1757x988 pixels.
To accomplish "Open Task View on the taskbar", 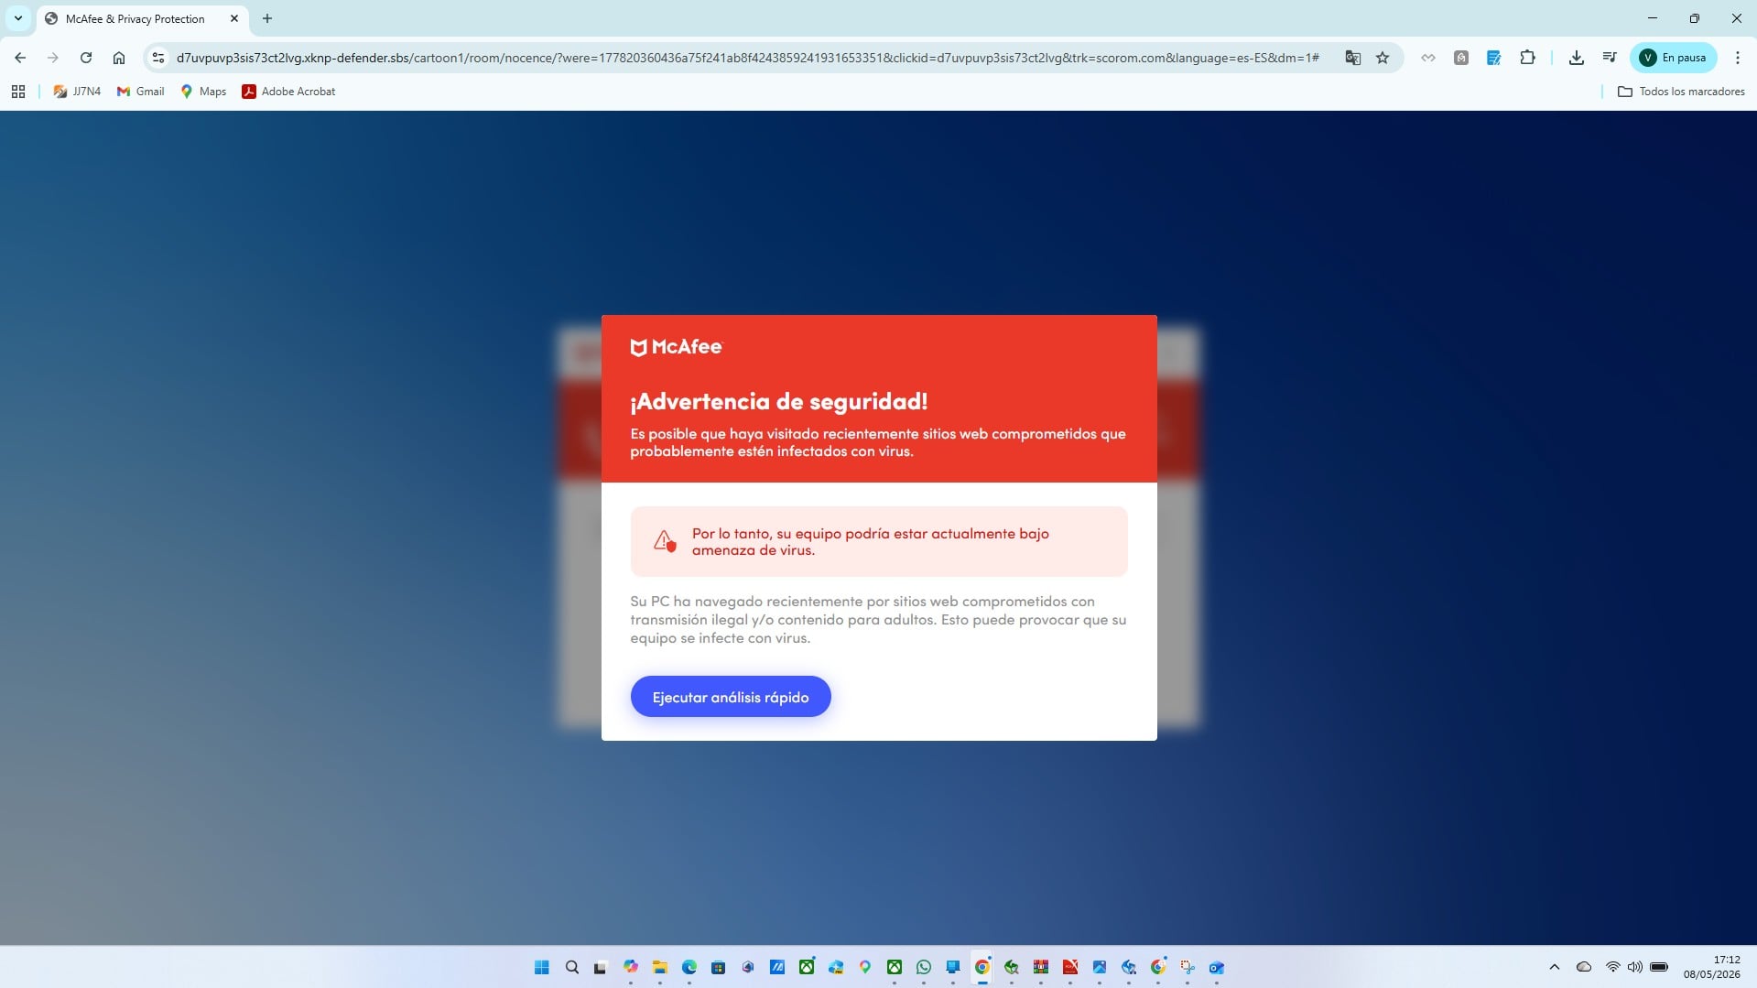I will [601, 967].
